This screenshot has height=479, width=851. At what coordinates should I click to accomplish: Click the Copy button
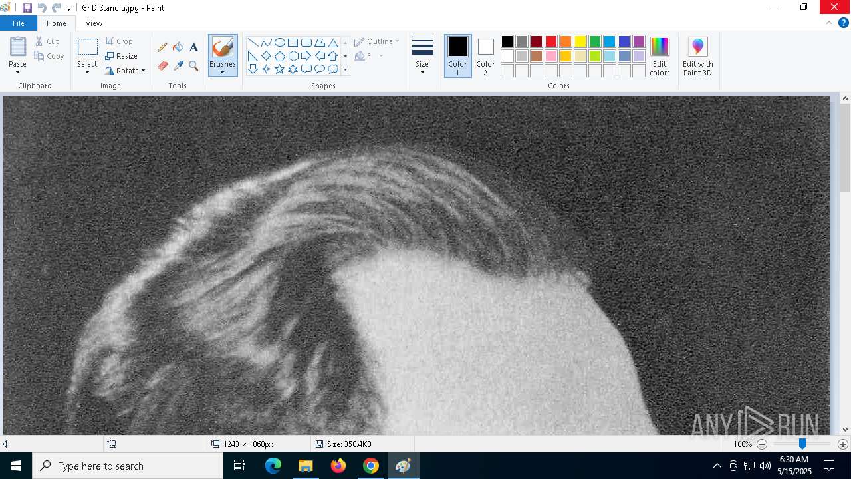click(x=49, y=56)
